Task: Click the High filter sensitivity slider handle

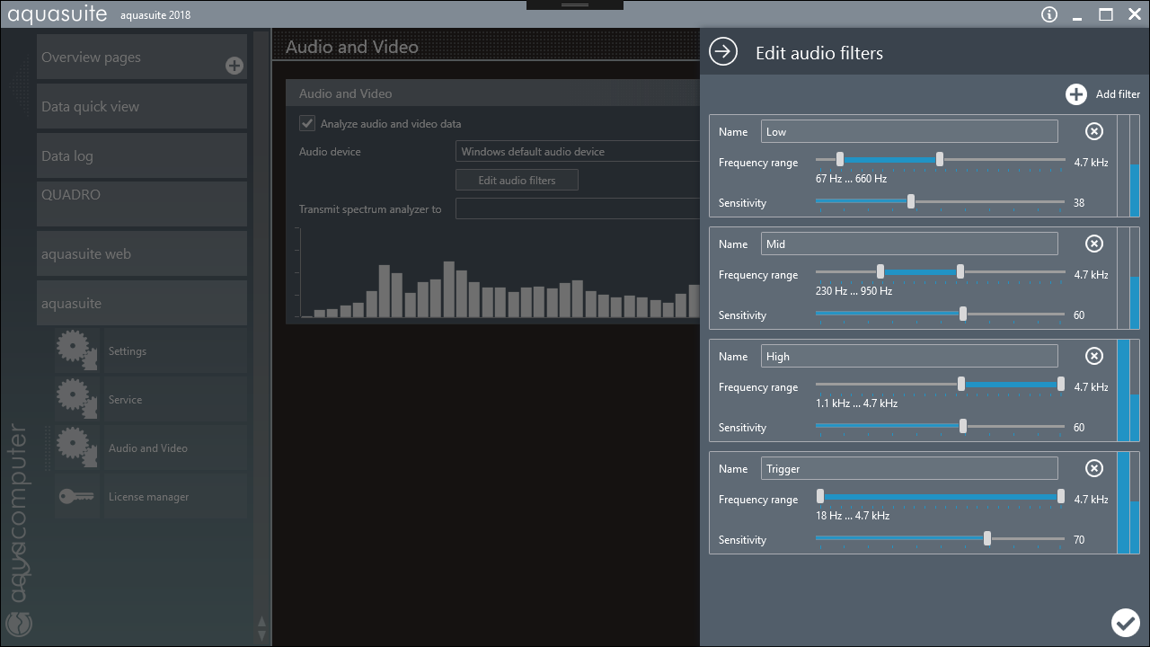Action: [x=963, y=426]
